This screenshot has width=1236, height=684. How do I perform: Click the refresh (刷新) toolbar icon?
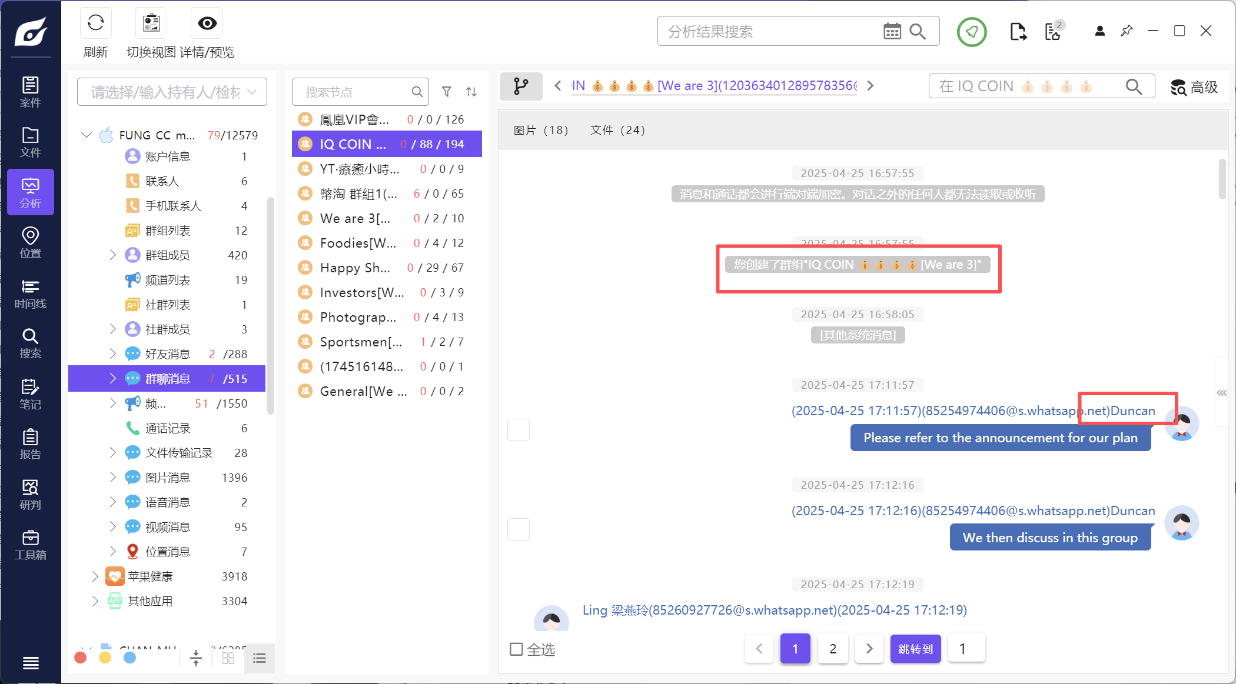click(x=95, y=24)
